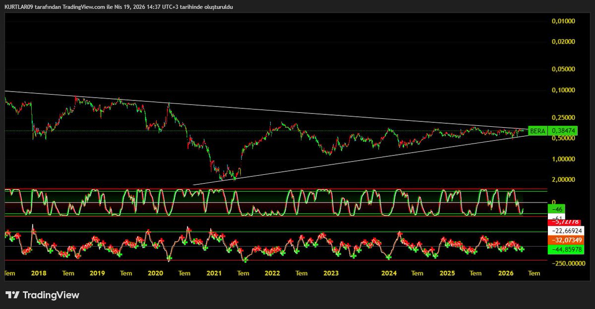This screenshot has height=309, width=595.
Task: Click the Tem label after 2026
Action: point(534,273)
